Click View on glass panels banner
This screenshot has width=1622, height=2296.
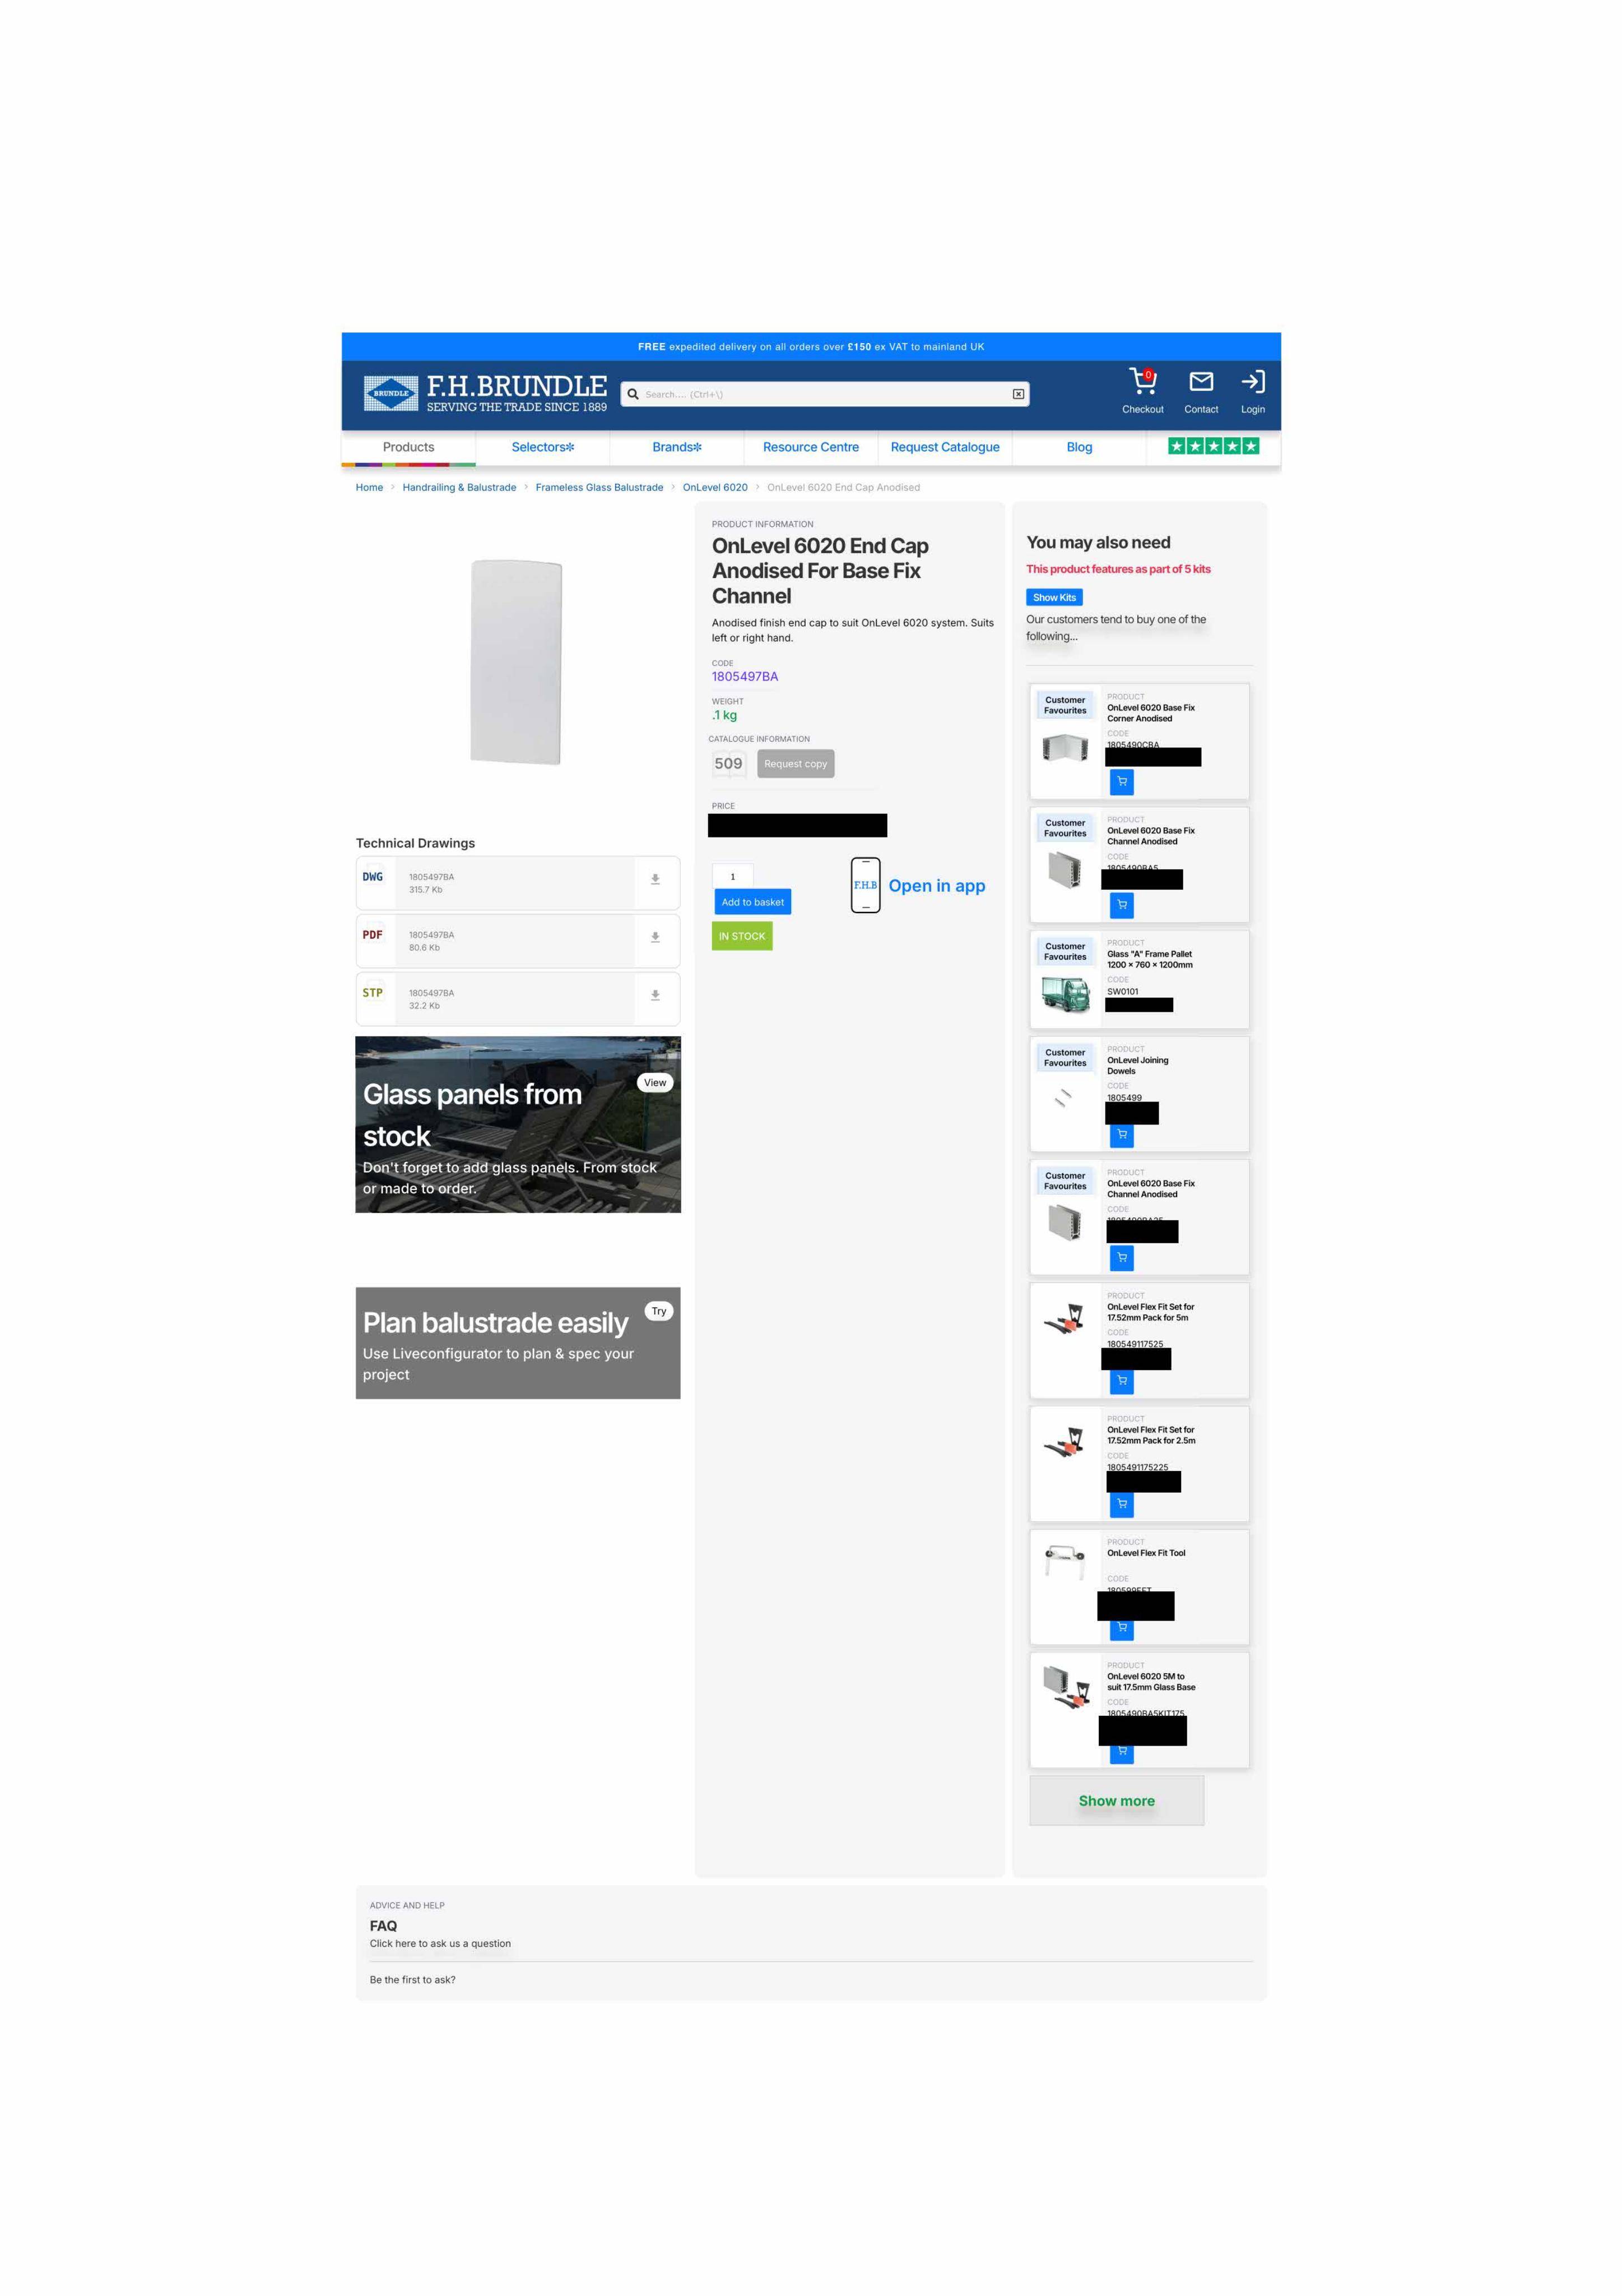654,1082
